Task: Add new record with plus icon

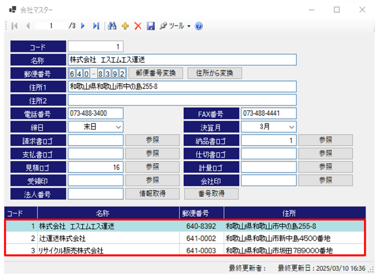Action: point(125,26)
